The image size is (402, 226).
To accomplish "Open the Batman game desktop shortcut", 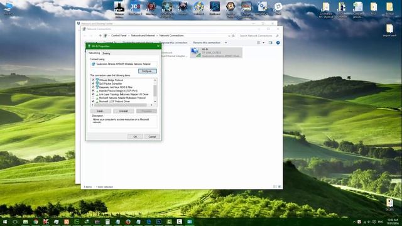I will pyautogui.click(x=119, y=9).
